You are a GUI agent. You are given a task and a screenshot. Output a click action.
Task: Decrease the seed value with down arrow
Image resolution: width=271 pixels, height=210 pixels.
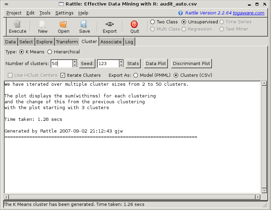coord(121,65)
